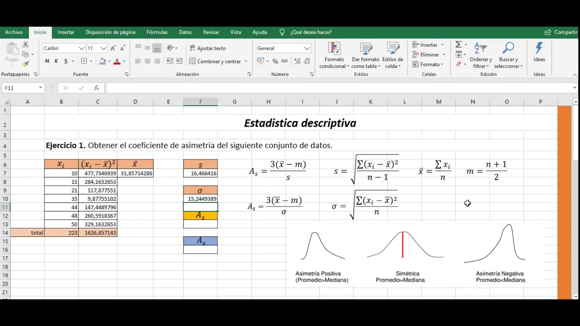Open Estilos de celda gallery
The width and height of the screenshot is (580, 326).
392,55
